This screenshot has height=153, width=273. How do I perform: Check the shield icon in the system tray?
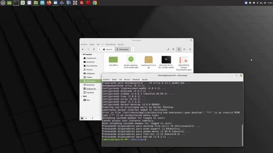[x=250, y=3]
